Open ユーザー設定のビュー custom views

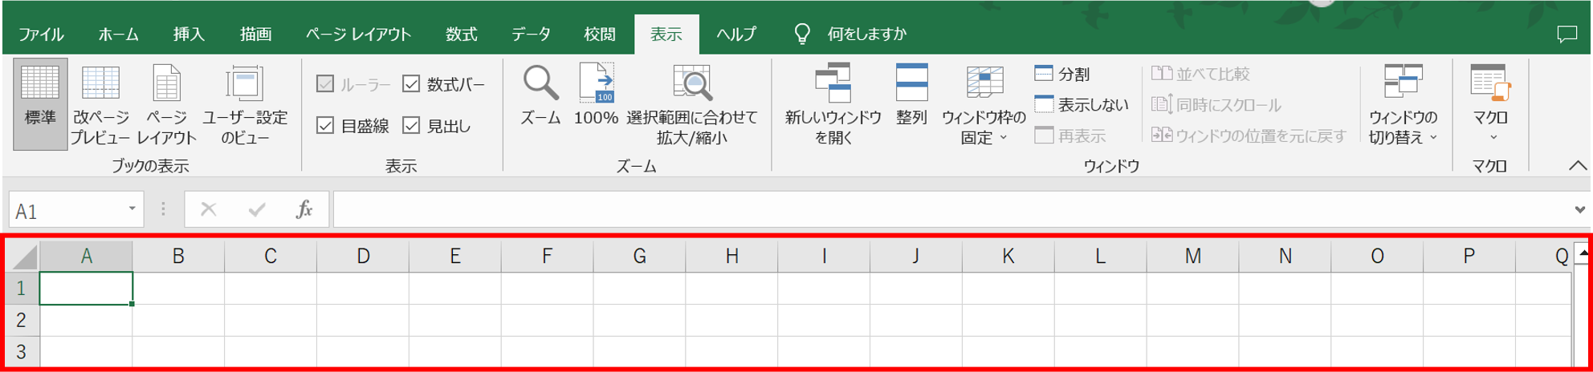pyautogui.click(x=244, y=83)
